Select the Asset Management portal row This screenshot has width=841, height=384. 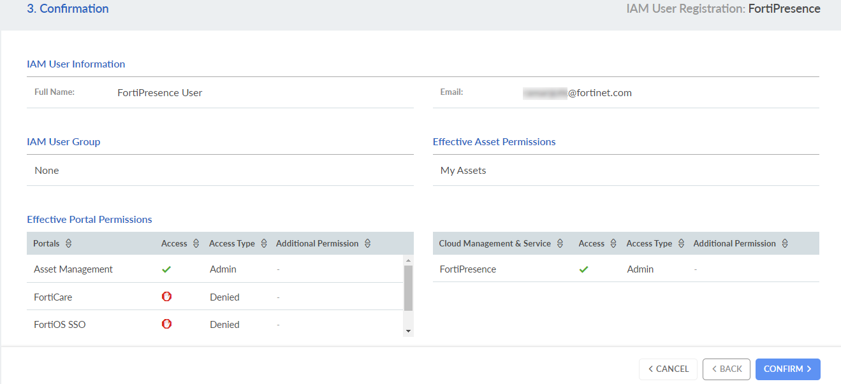pos(73,269)
